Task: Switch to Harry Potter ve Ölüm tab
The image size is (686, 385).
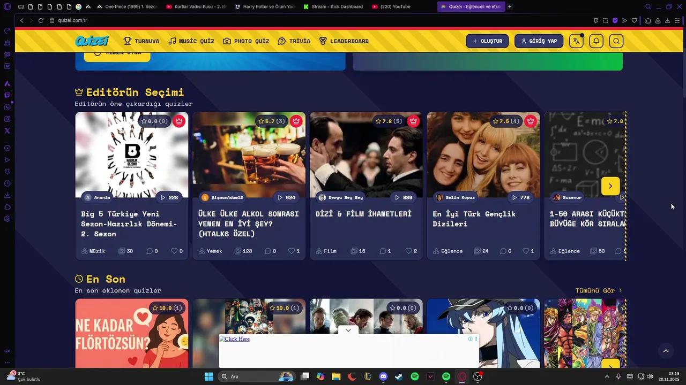Action: (265, 7)
